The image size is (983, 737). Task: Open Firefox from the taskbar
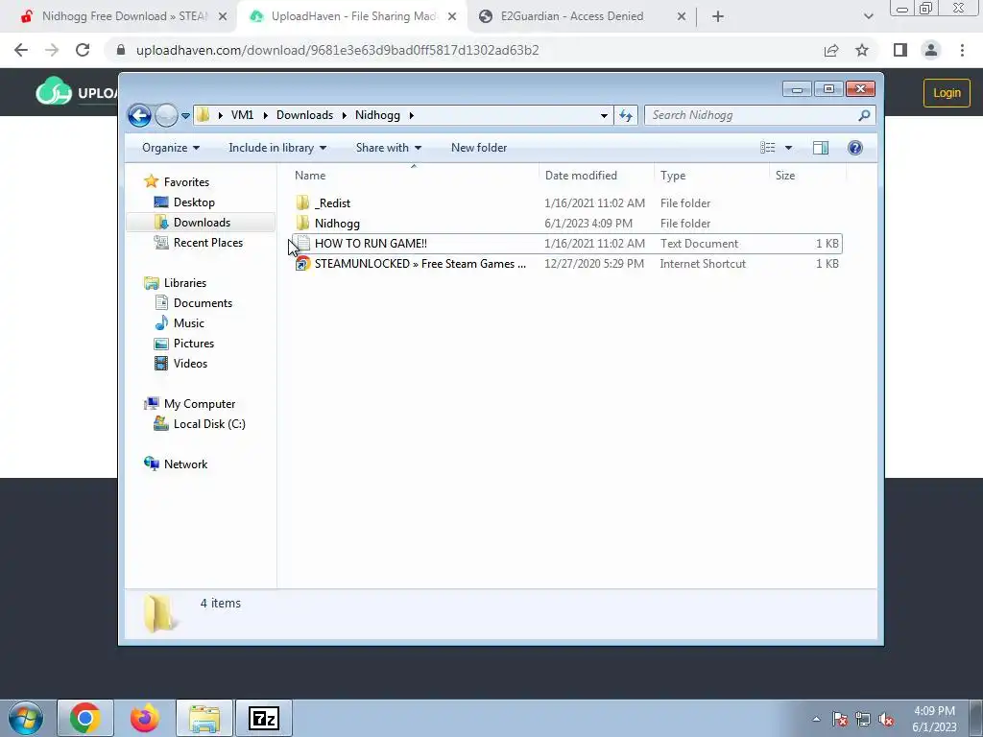[x=144, y=718]
